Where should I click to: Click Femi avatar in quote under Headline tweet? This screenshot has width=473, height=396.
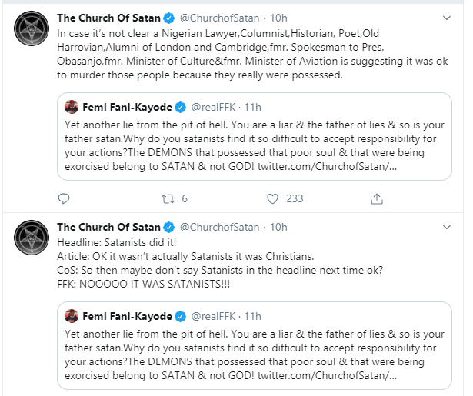[x=70, y=316]
